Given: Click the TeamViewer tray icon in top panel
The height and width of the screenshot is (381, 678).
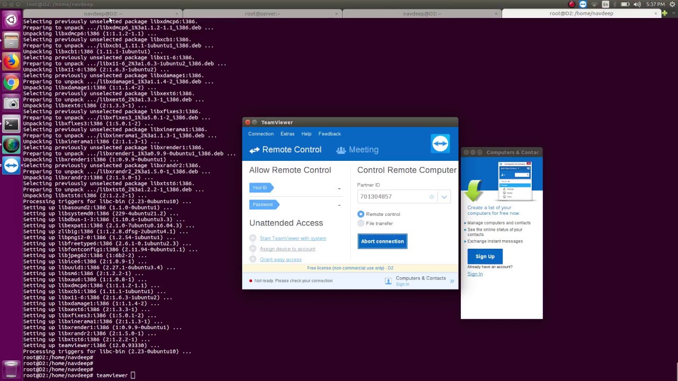Looking at the screenshot, I should tap(583, 4).
